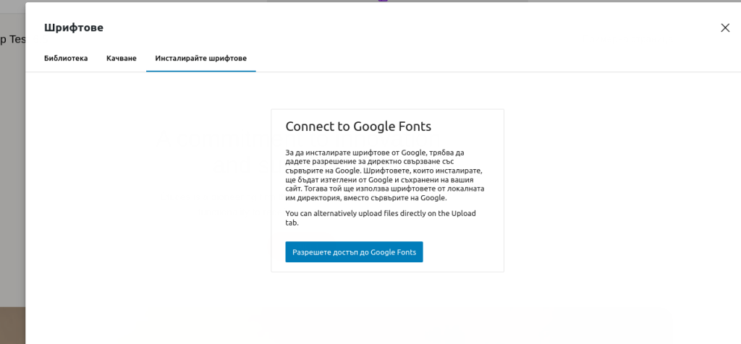This screenshot has height=344, width=741.
Task: Click the Шрифтове dialog title
Action: (x=74, y=28)
